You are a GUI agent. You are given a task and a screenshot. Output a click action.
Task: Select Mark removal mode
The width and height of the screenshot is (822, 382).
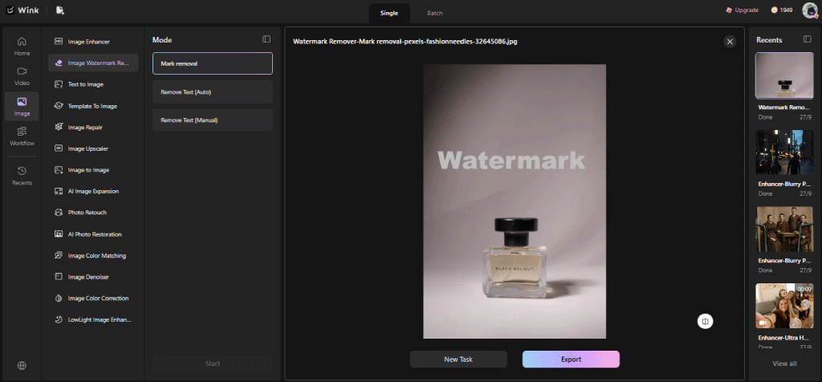click(x=213, y=63)
